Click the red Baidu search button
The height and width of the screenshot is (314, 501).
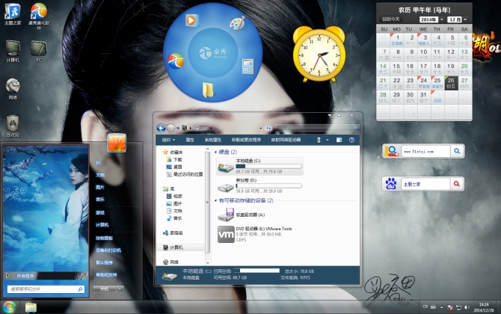457,184
